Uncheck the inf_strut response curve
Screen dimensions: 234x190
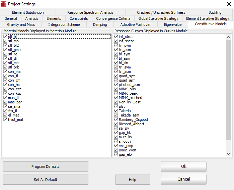(x=116, y=37)
